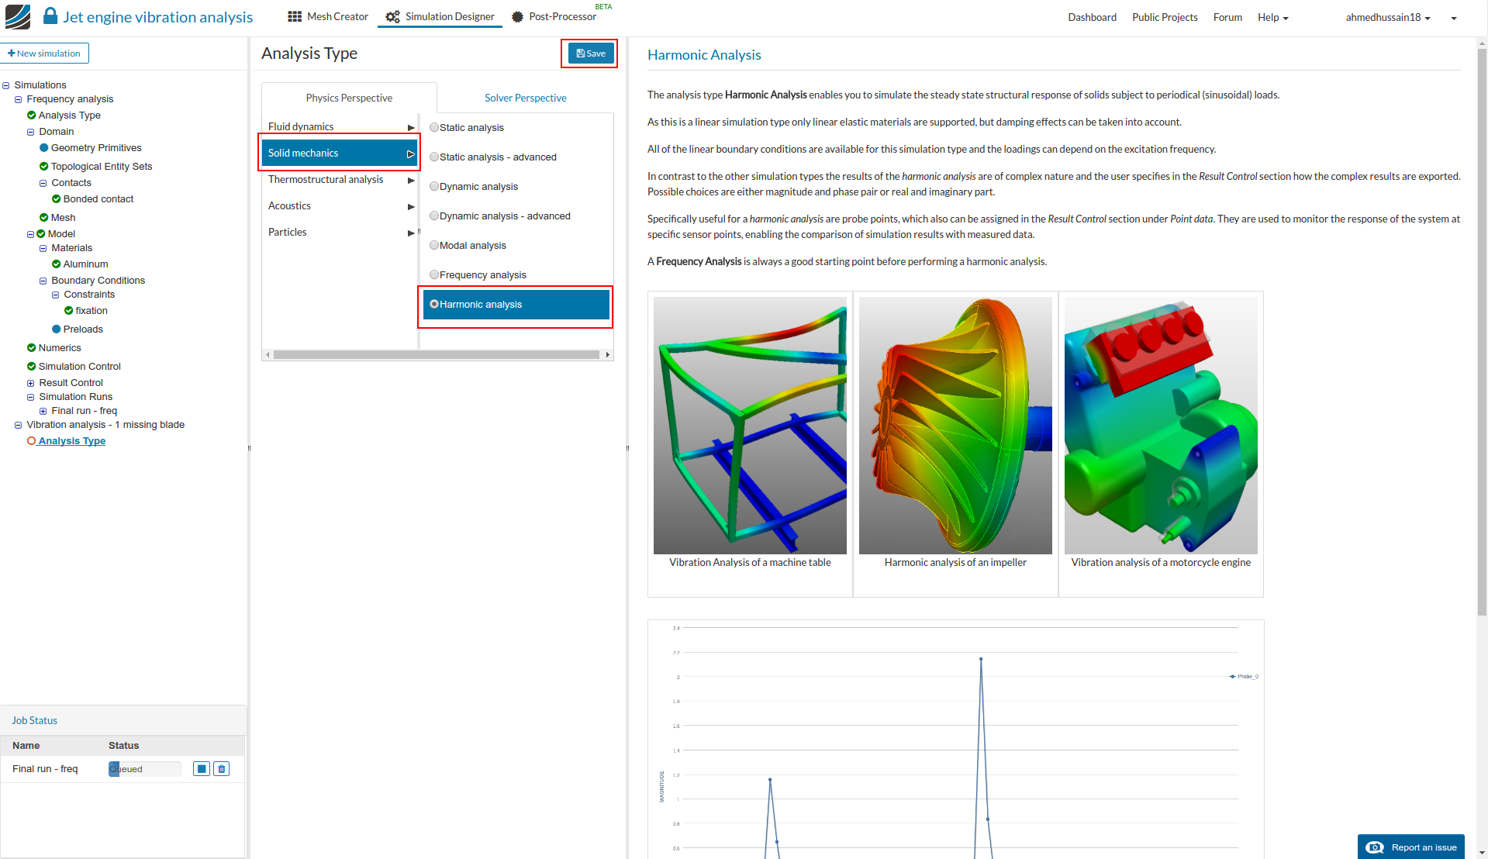This screenshot has width=1488, height=859.
Task: Open Thermostructural analysis category
Action: click(x=340, y=179)
